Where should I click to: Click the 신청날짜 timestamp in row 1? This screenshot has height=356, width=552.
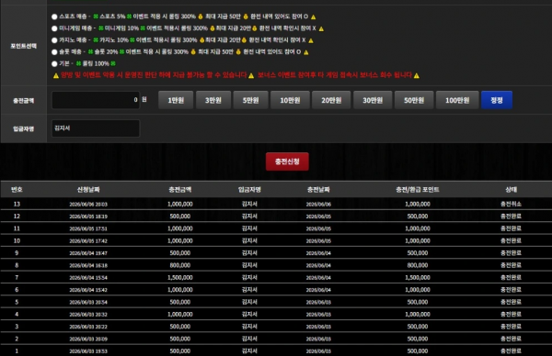pyautogui.click(x=88, y=351)
